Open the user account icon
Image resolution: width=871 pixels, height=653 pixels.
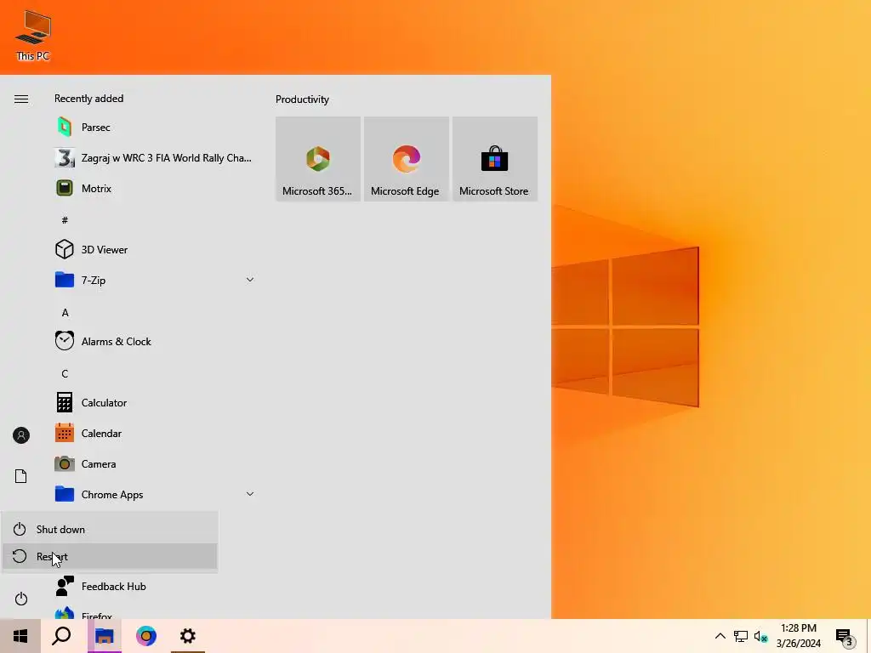(x=21, y=435)
